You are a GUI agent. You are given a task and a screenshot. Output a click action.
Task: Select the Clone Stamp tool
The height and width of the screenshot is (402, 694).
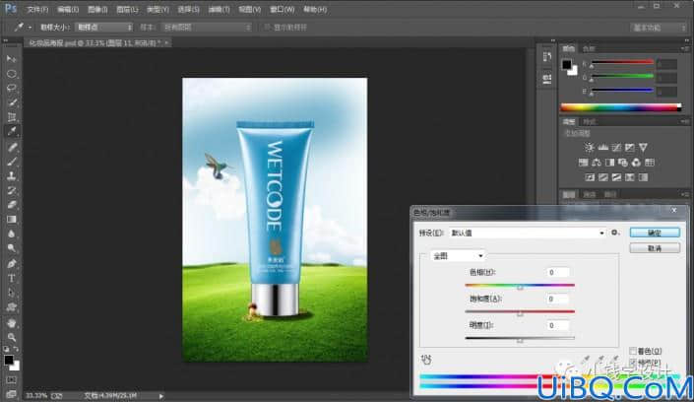coord(12,176)
